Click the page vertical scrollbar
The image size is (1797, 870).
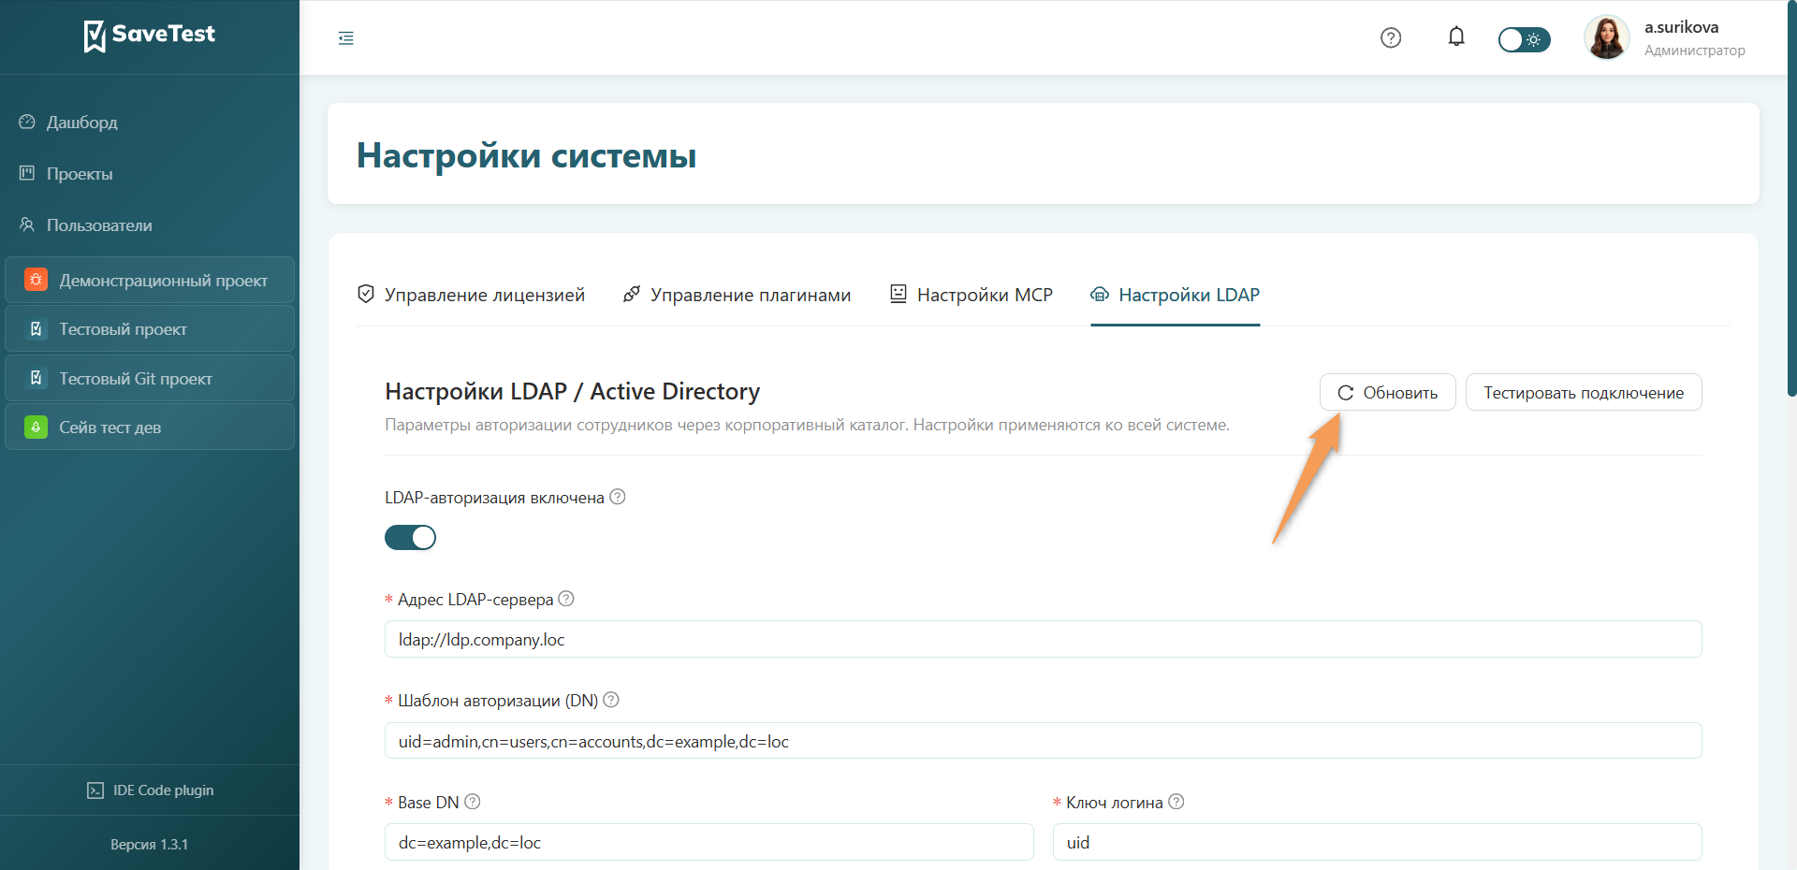[x=1791, y=198]
